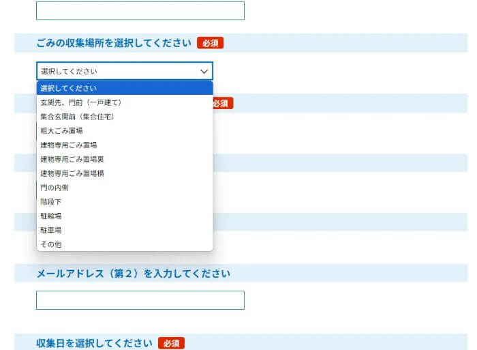This screenshot has height=350, width=477.
Task: Pick その他 from the dropdown list
Action: coord(125,244)
